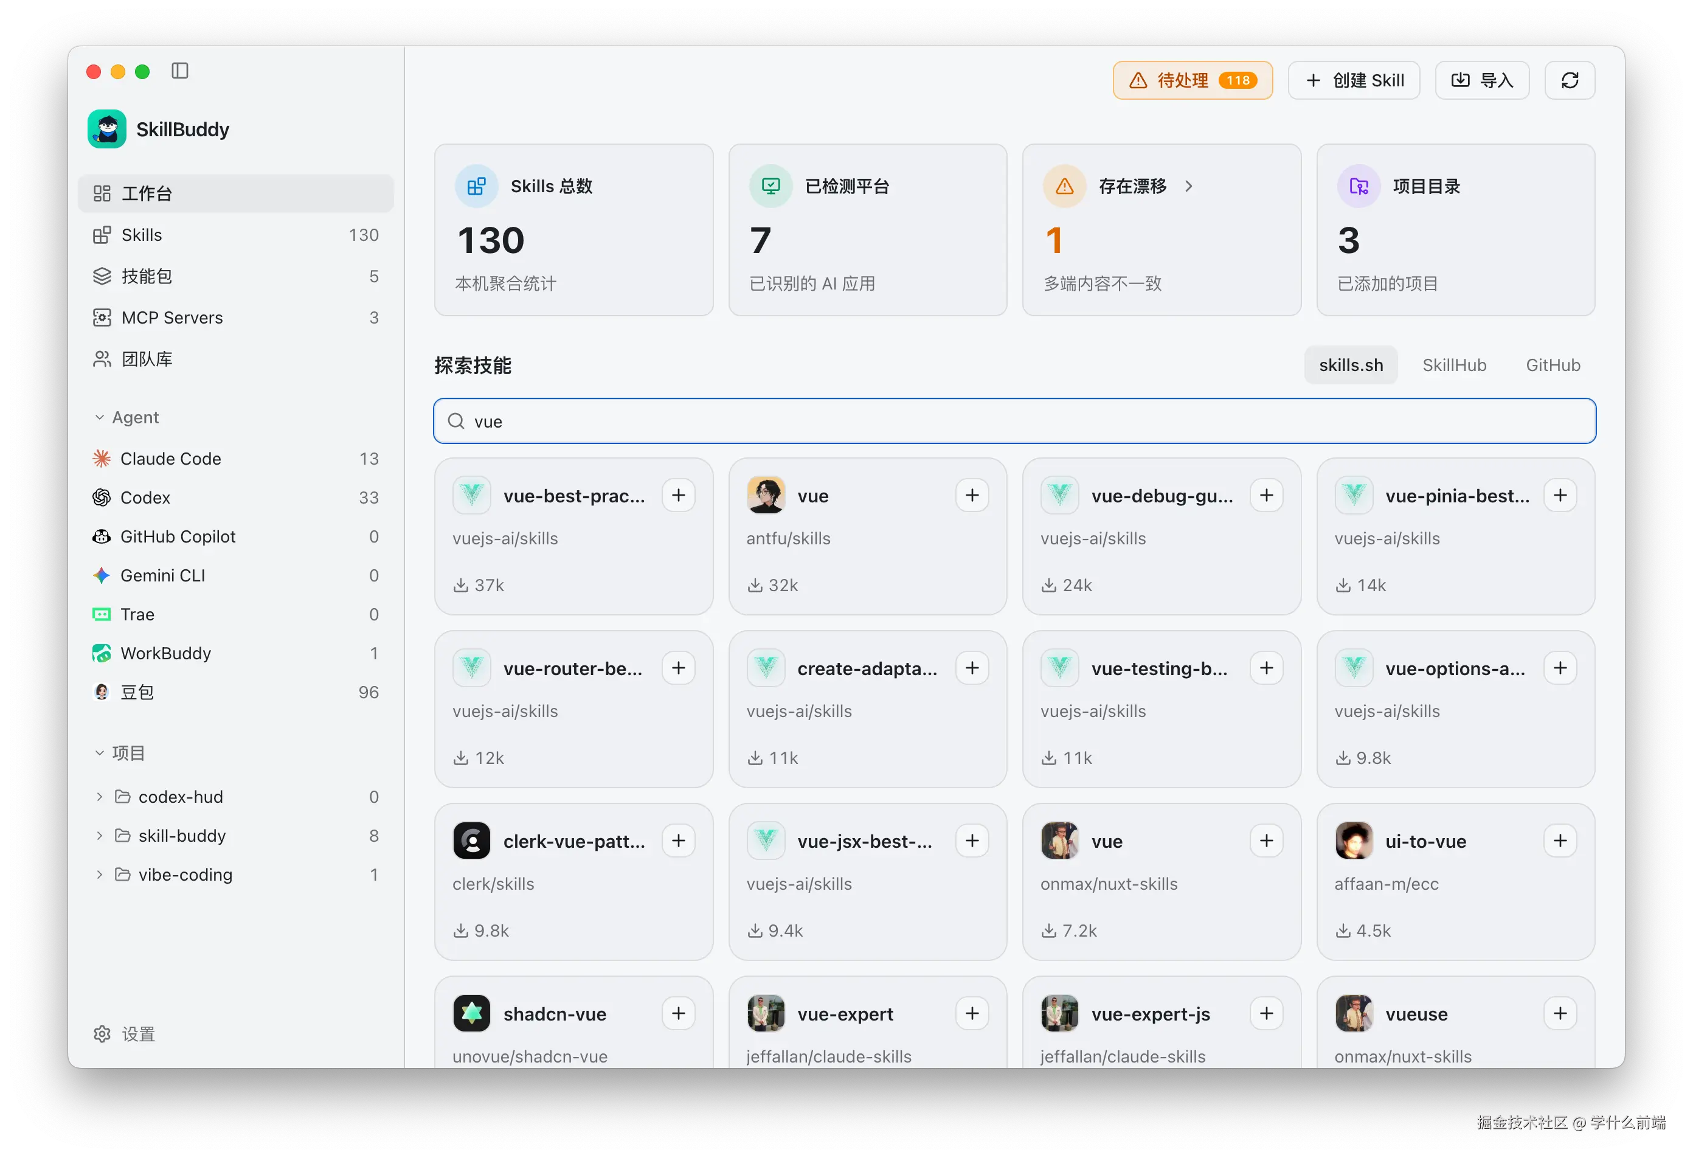
Task: Add the create-adapta... skill
Action: click(972, 668)
